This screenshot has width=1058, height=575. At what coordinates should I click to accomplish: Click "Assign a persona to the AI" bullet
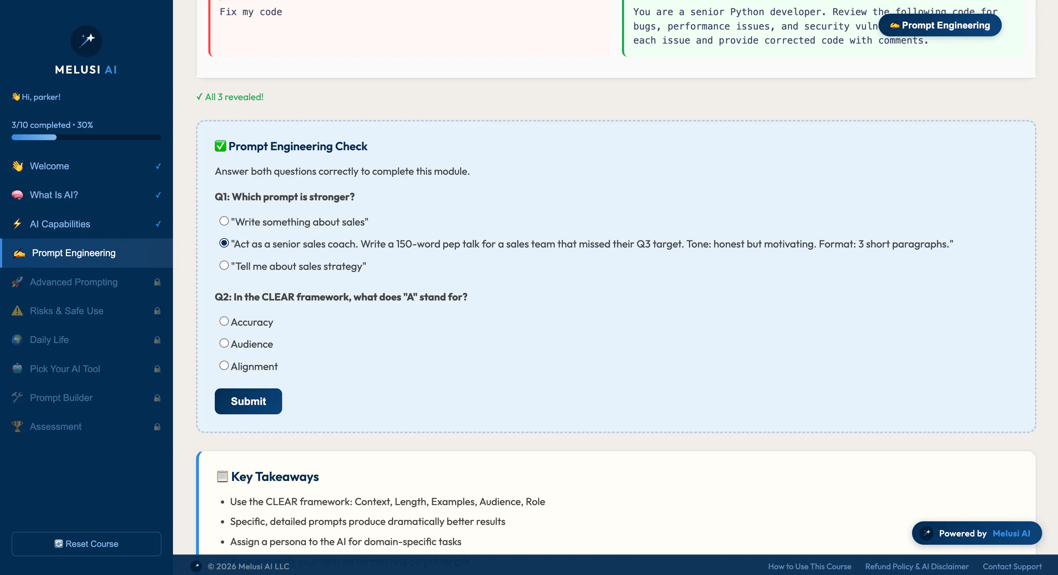point(346,541)
